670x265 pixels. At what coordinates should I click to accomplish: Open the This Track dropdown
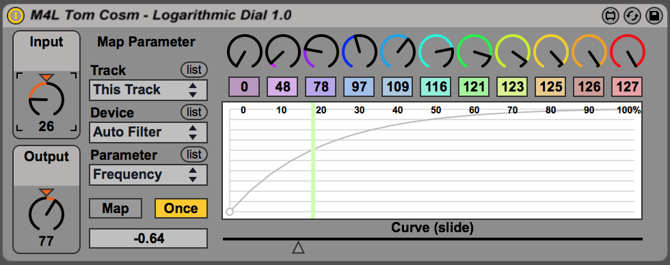148,90
